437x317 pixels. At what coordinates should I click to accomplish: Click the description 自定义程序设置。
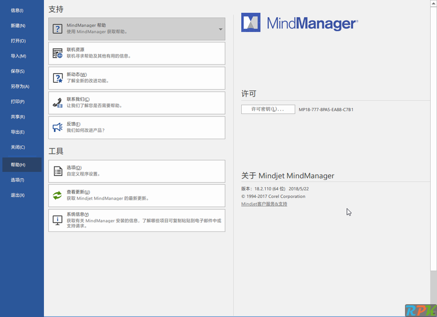(x=83, y=174)
